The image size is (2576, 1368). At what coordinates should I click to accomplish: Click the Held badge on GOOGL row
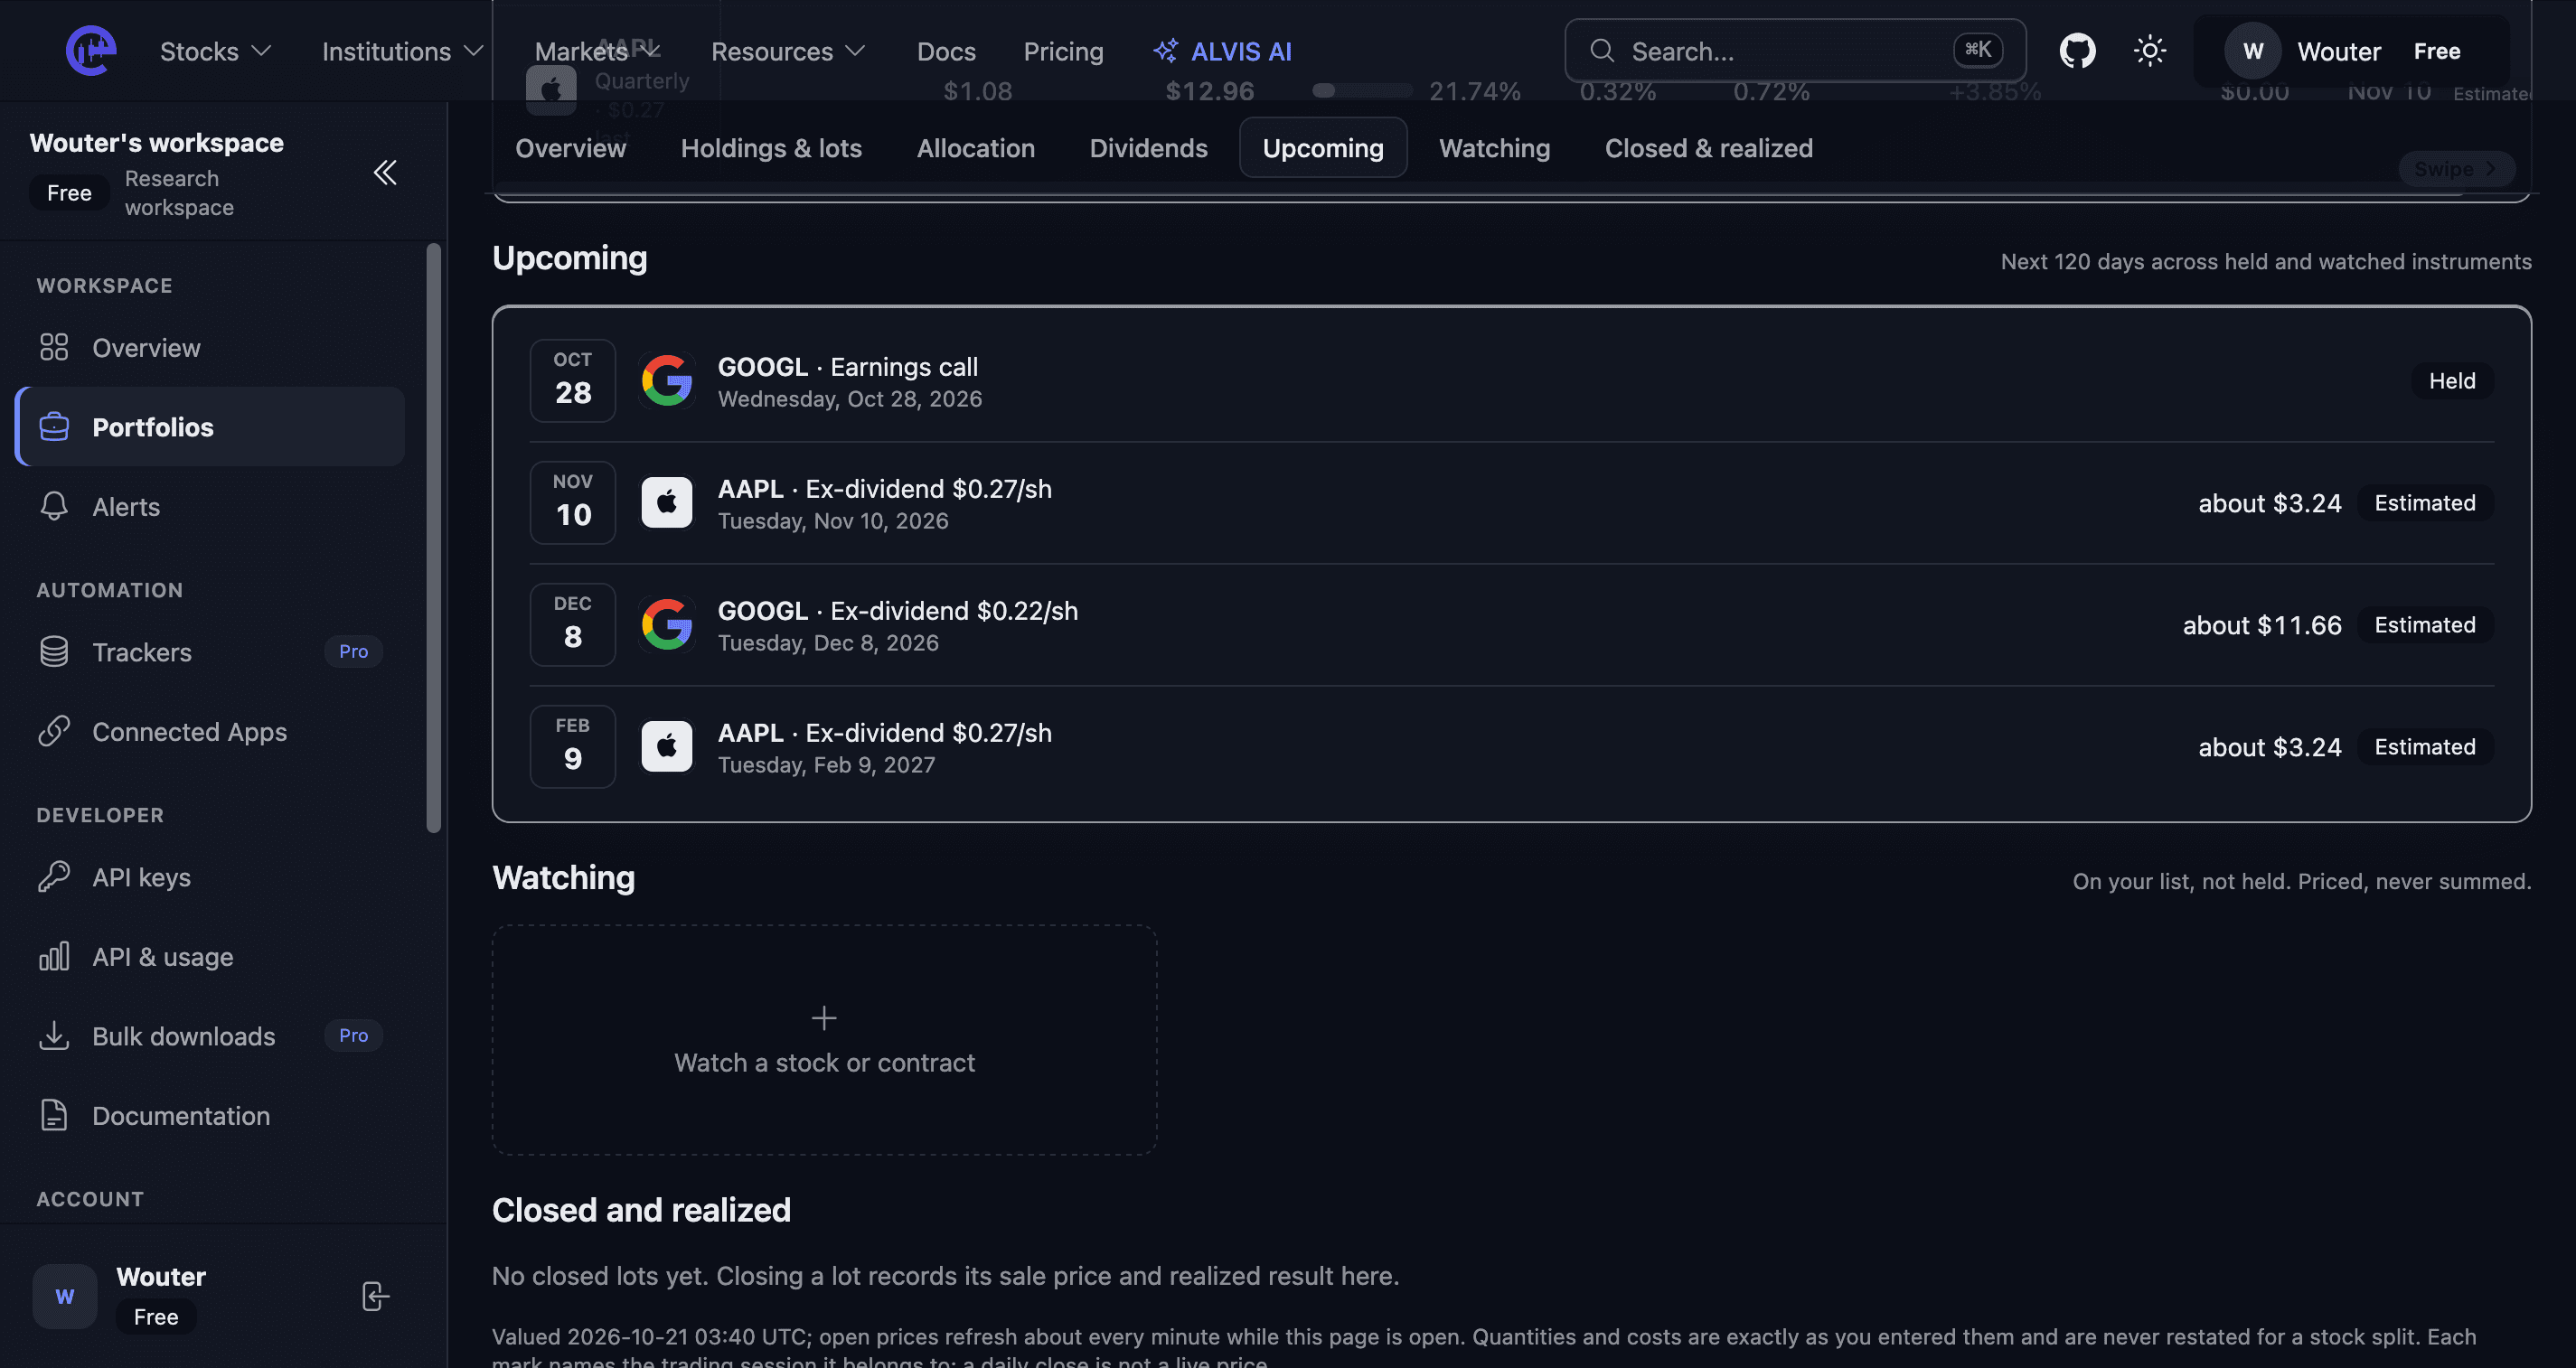2452,380
